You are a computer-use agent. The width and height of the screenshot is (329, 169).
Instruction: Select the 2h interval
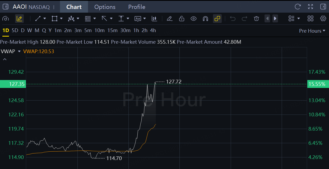[x=145, y=31]
